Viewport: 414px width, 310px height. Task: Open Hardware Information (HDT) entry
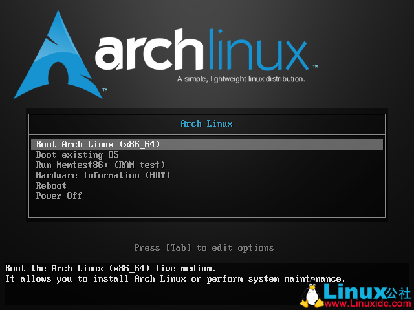(x=103, y=175)
